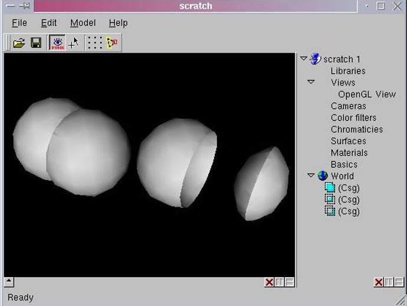407x306 pixels.
Task: Select Surfaces in the tree
Action: coord(349,141)
